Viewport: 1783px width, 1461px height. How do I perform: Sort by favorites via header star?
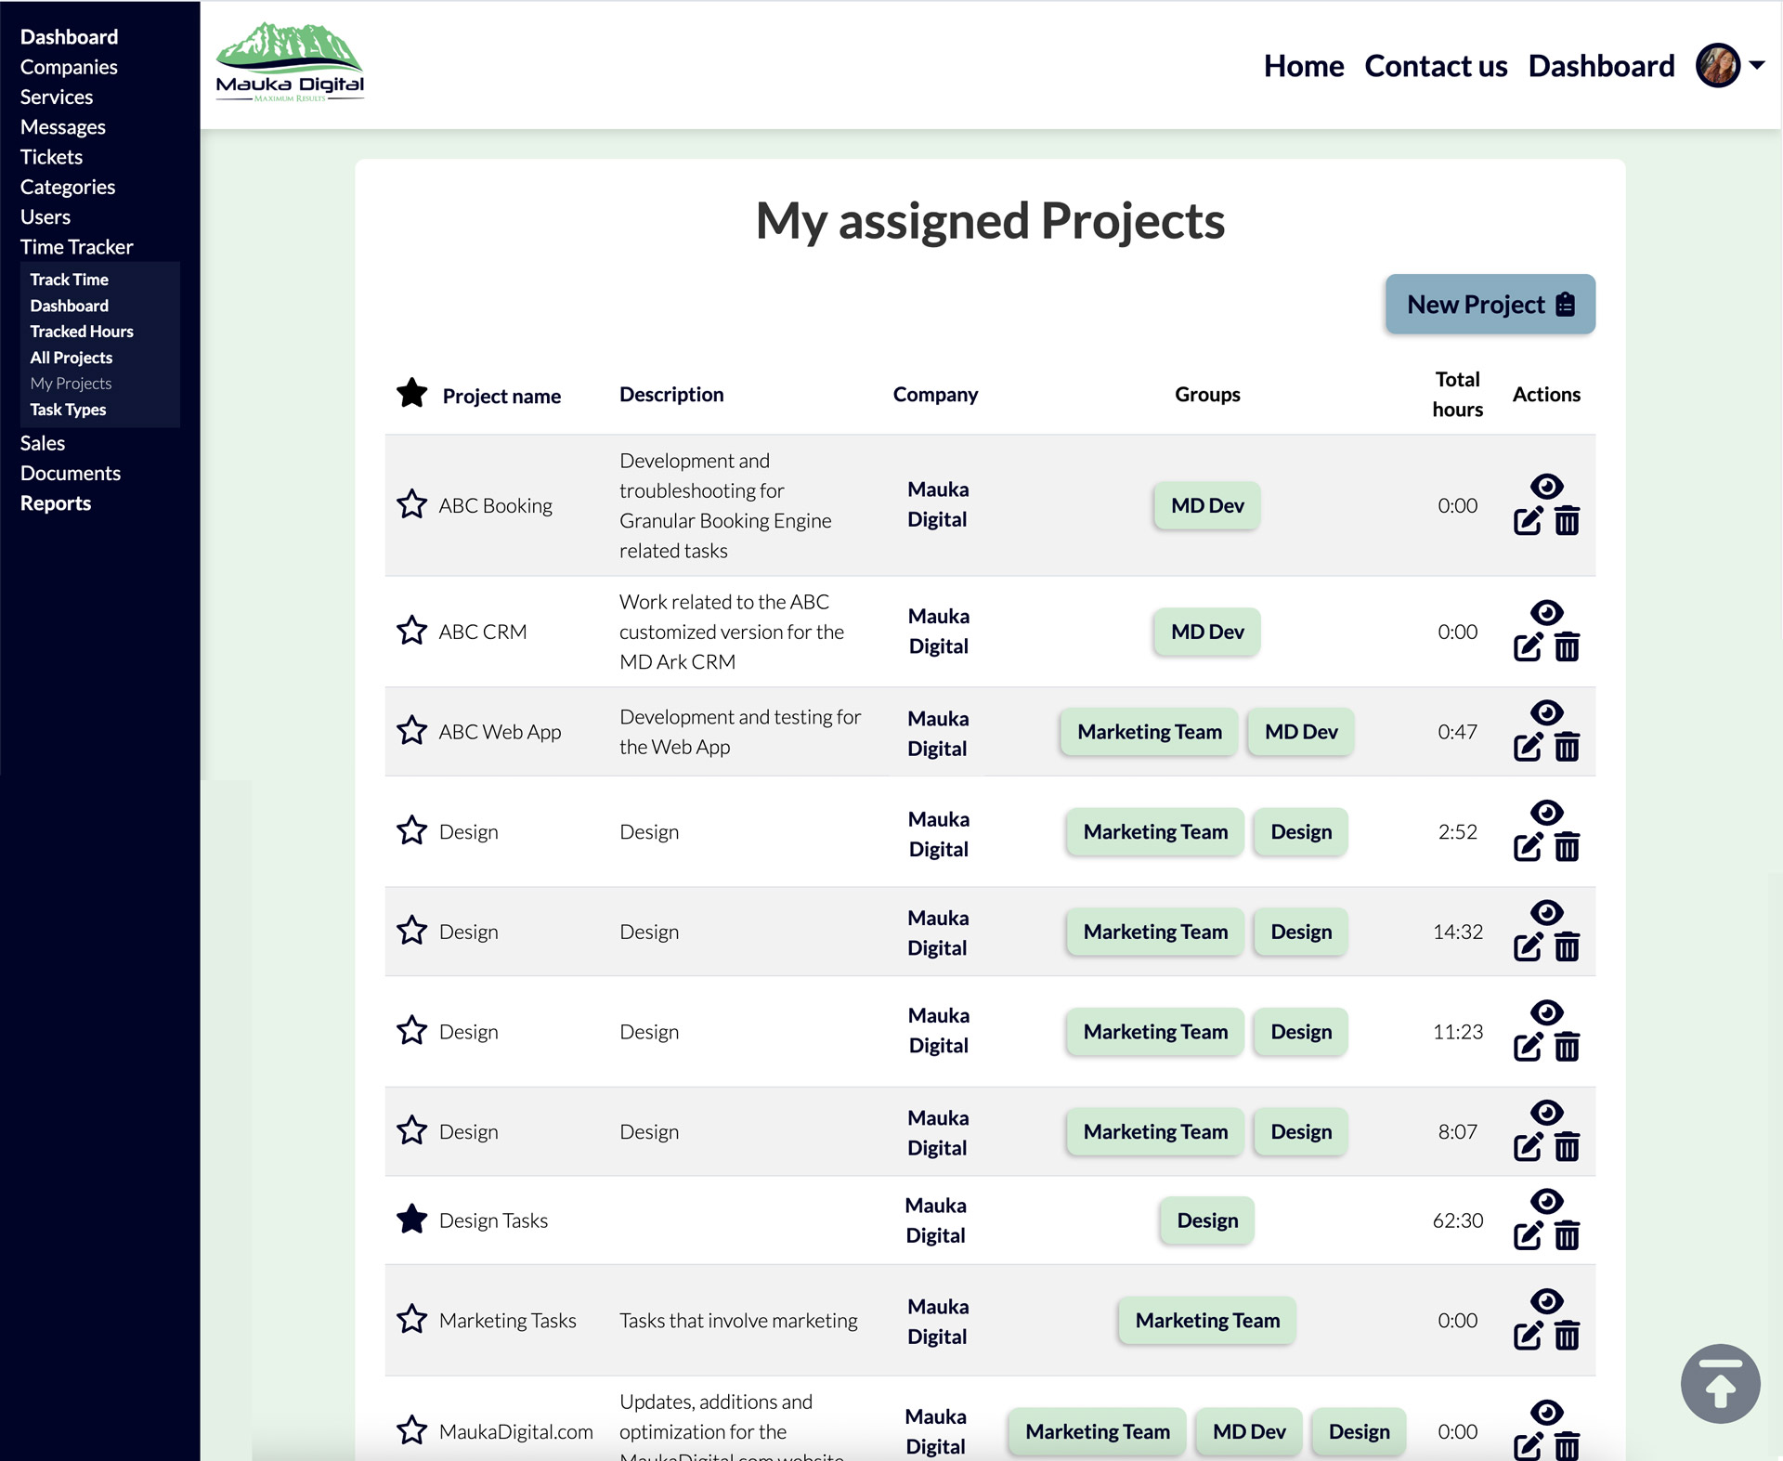click(x=411, y=394)
